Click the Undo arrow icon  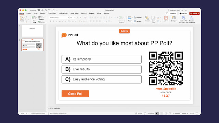[x=49, y=10]
